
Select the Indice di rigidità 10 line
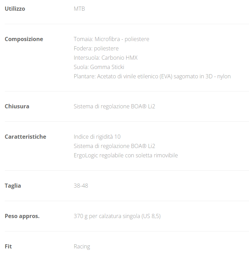pos(97,137)
